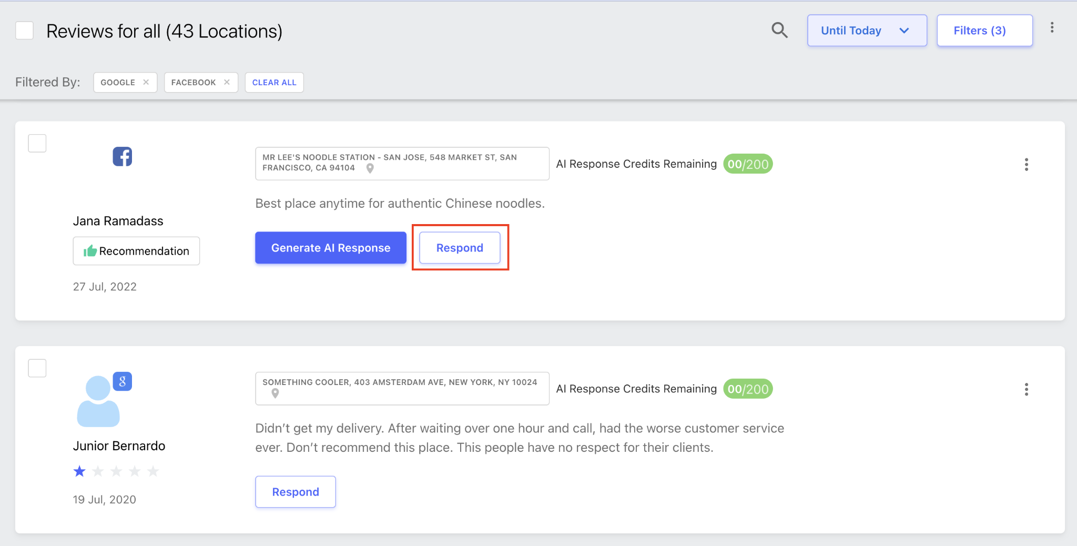
Task: Open the three-dot menu for Junior Bernardo's review
Action: pyautogui.click(x=1026, y=389)
